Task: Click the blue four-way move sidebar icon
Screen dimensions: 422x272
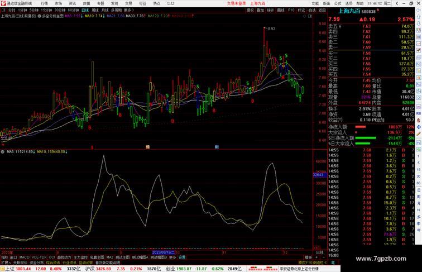Action: pos(419,127)
